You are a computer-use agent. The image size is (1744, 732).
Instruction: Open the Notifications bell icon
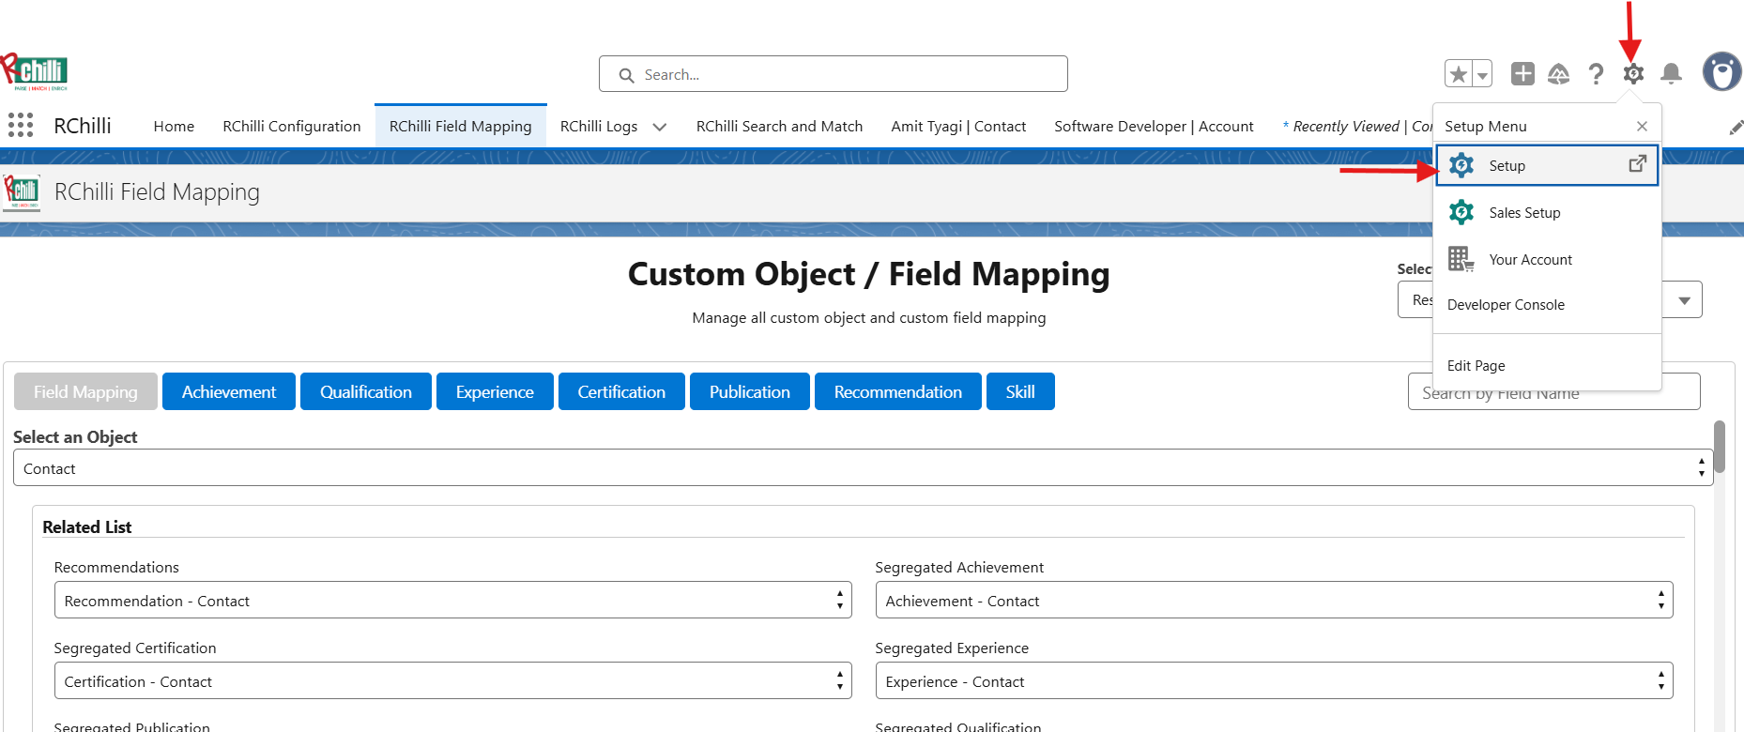1671,73
